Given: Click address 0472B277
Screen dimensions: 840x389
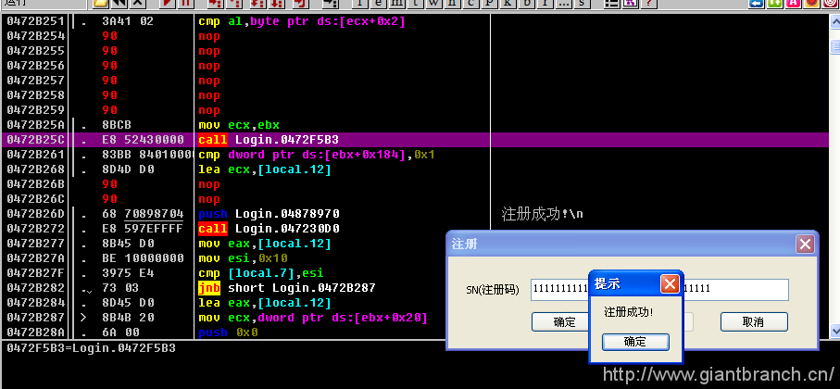Looking at the screenshot, I should pos(35,244).
